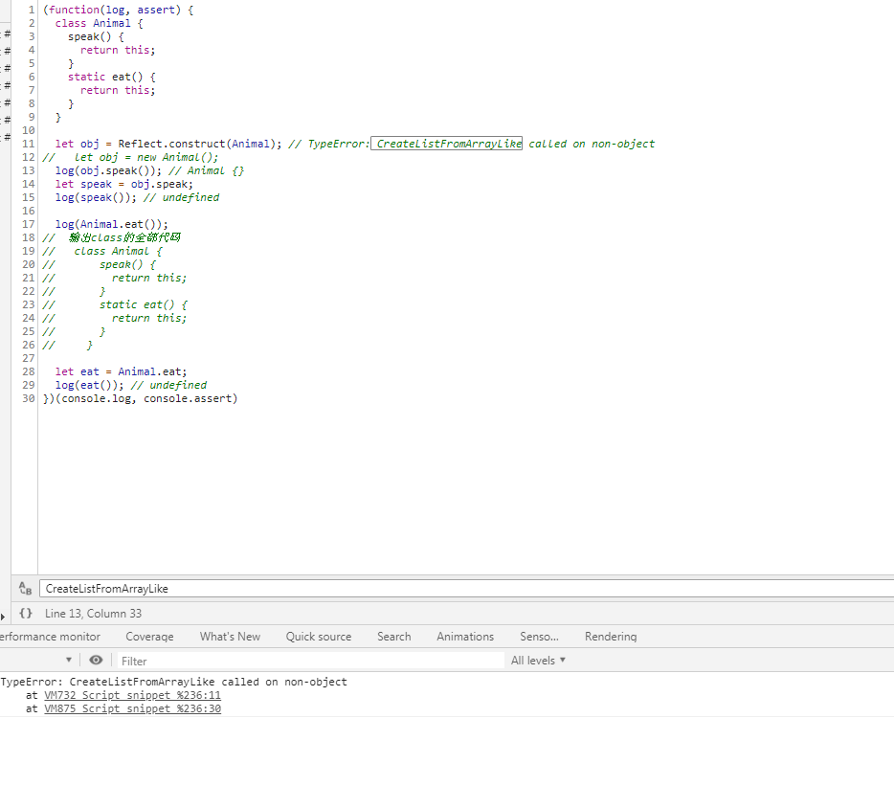Click the highlighted CreateListFromArrayLike match in code

[x=446, y=144]
